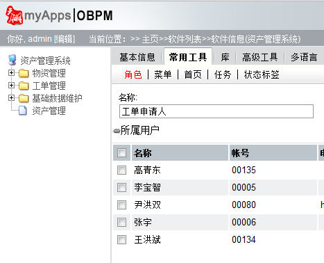The width and height of the screenshot is (324, 263).
Task: Switch to the 库 tab
Action: pyautogui.click(x=225, y=57)
